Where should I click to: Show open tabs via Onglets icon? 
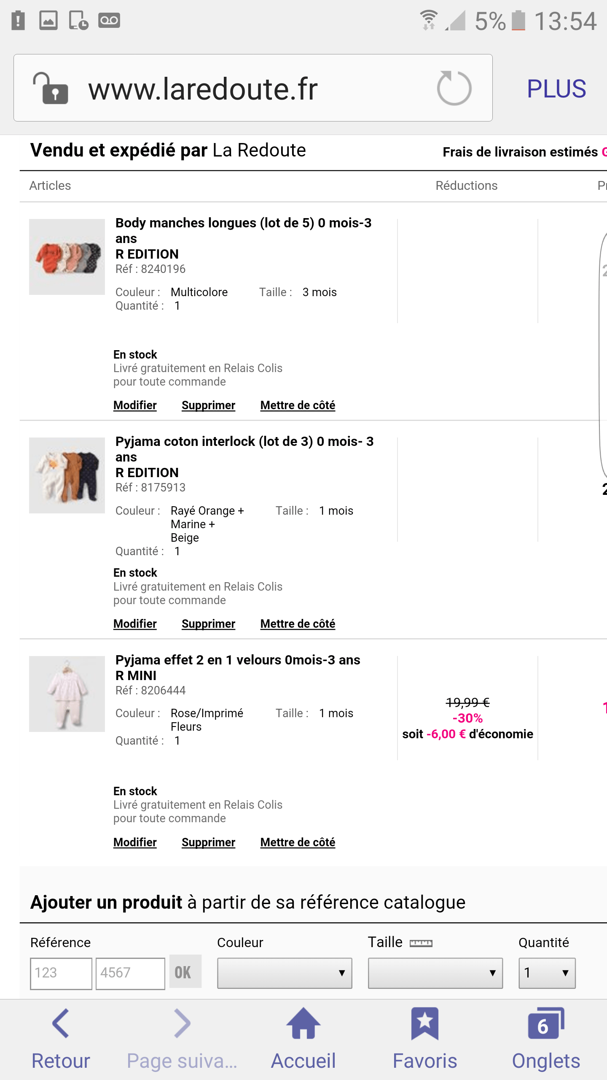tap(546, 1024)
